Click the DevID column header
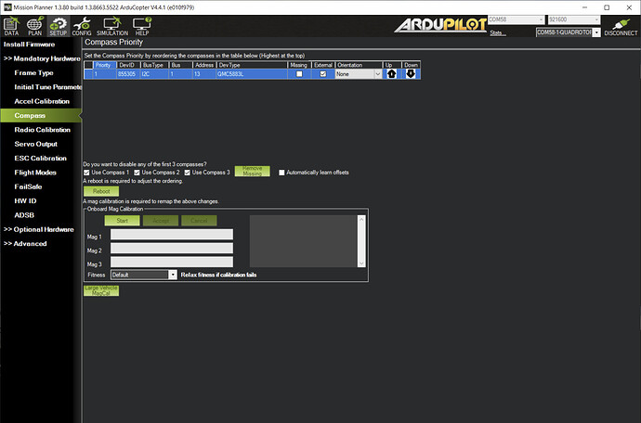 pyautogui.click(x=129, y=65)
